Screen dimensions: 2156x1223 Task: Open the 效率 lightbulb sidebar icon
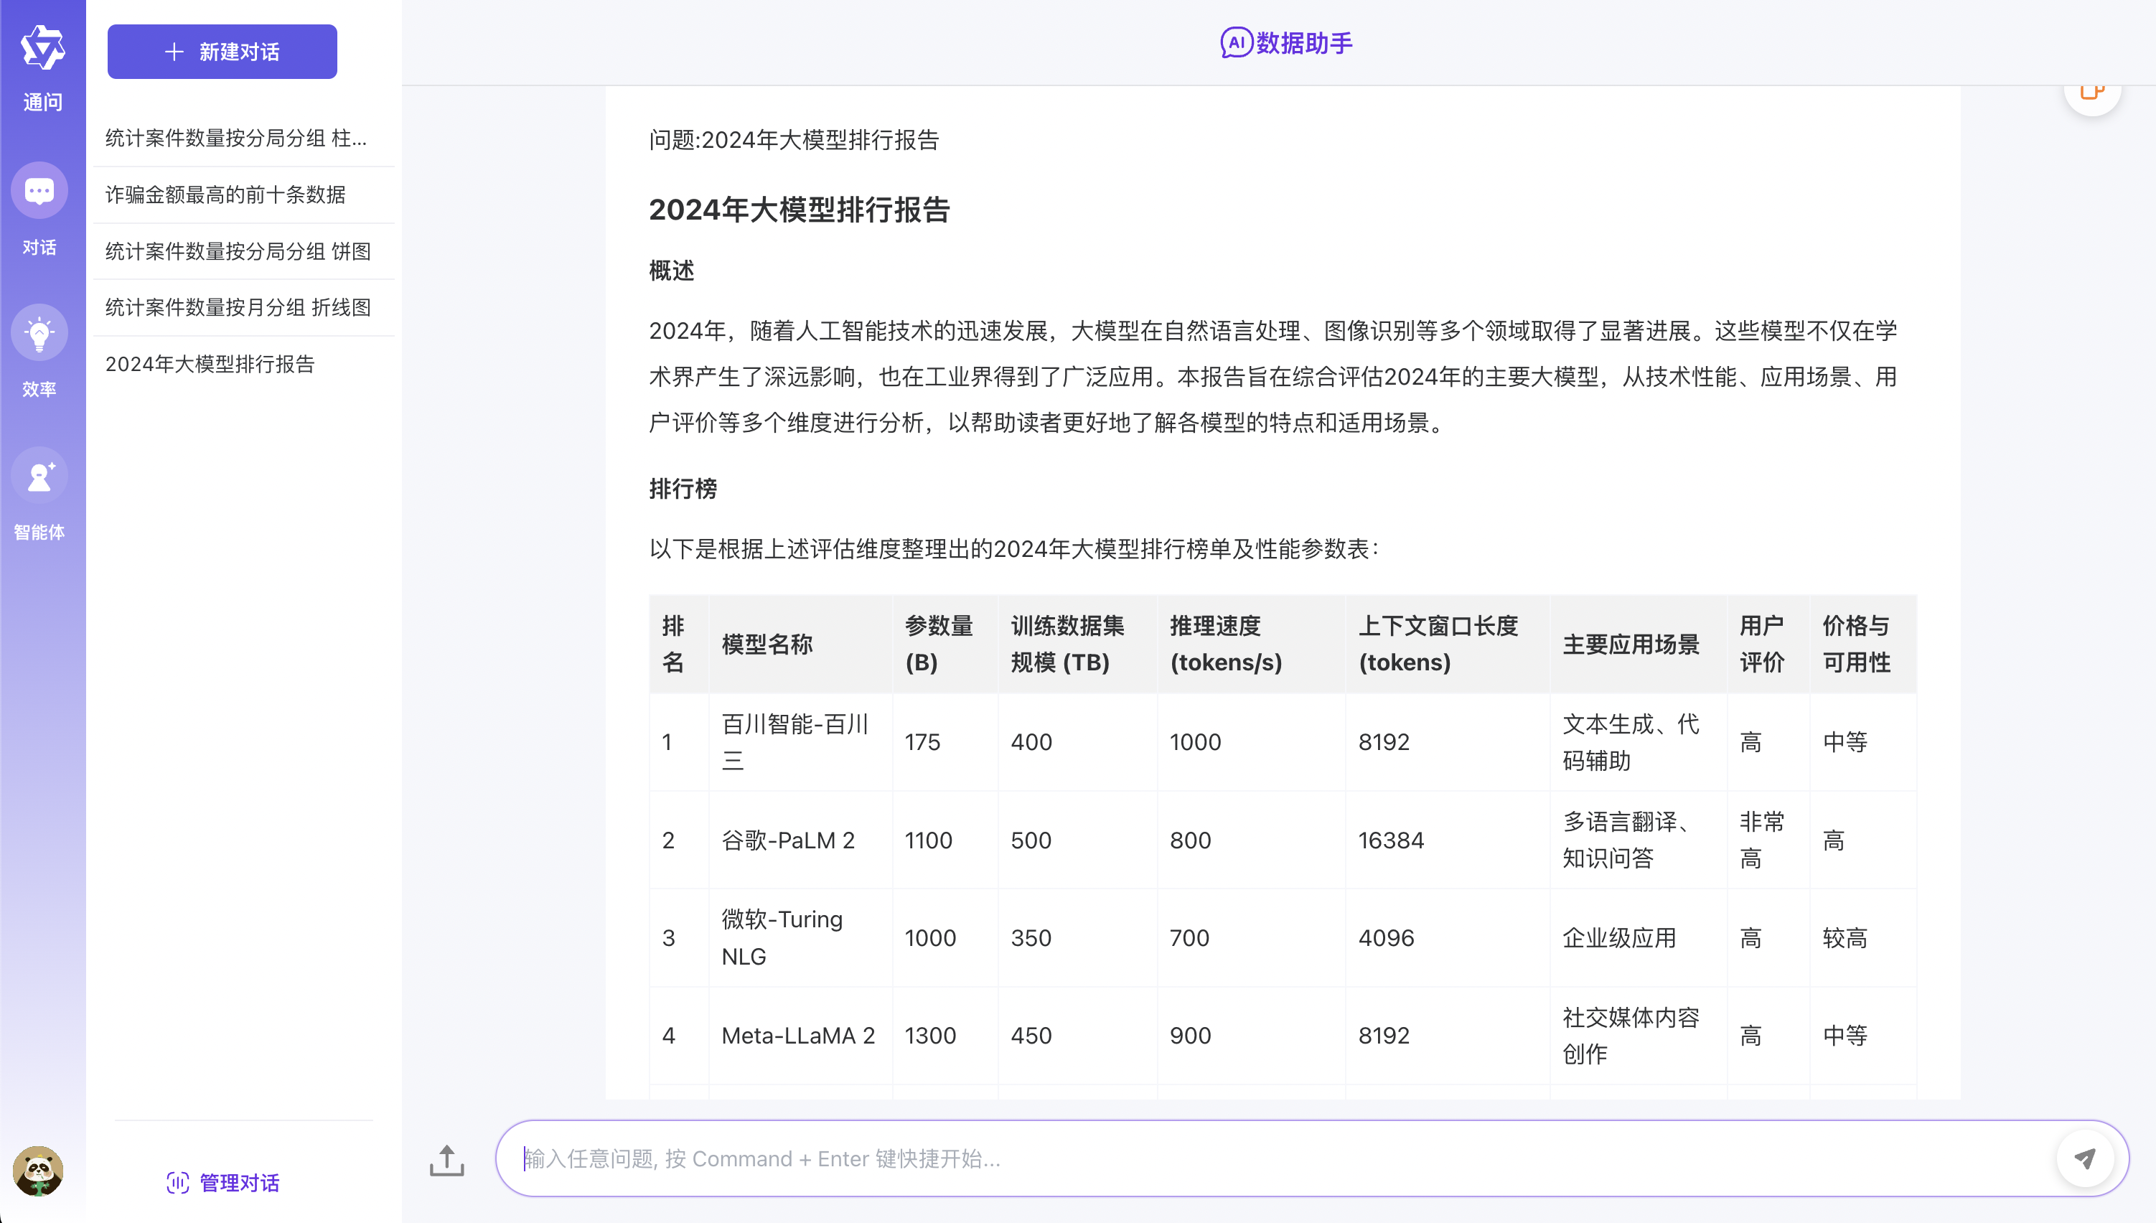click(x=39, y=334)
